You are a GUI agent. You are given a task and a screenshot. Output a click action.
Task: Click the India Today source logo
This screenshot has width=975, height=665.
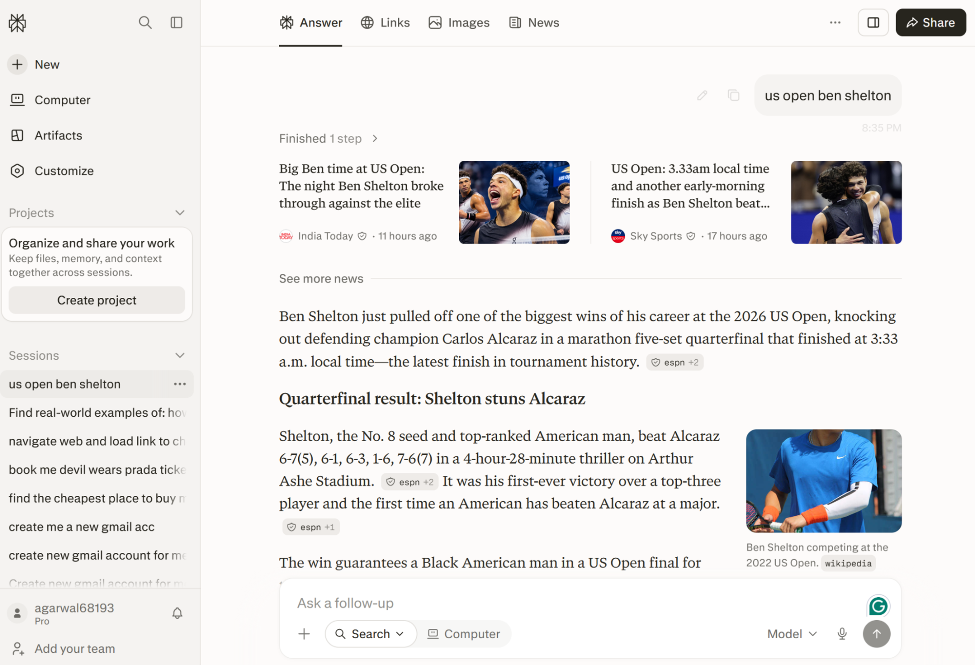click(286, 236)
